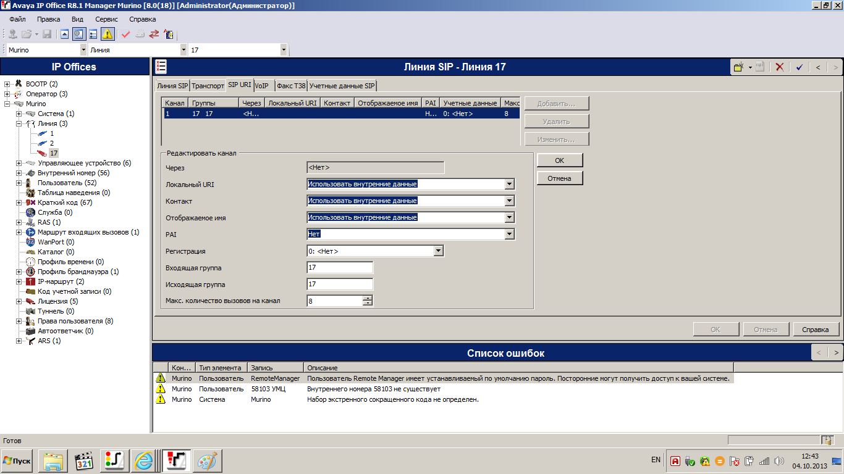Select channel 1 row in the SIP URI table
This screenshot has width=844, height=474.
point(341,114)
